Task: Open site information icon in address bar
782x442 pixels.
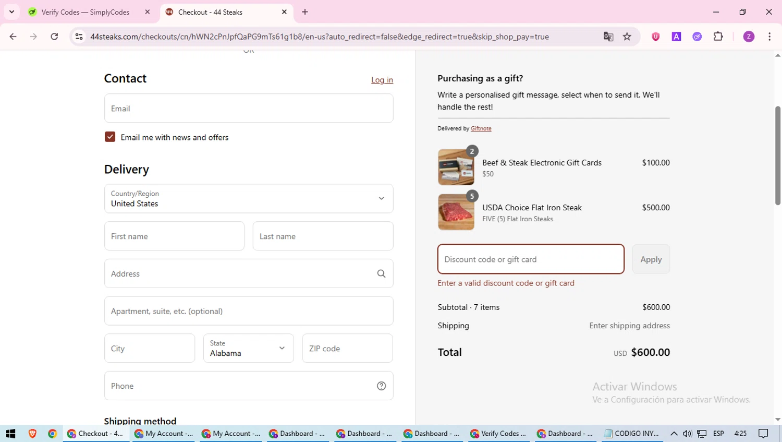Action: click(79, 37)
